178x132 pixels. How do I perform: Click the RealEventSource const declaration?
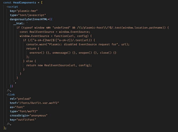42,32
